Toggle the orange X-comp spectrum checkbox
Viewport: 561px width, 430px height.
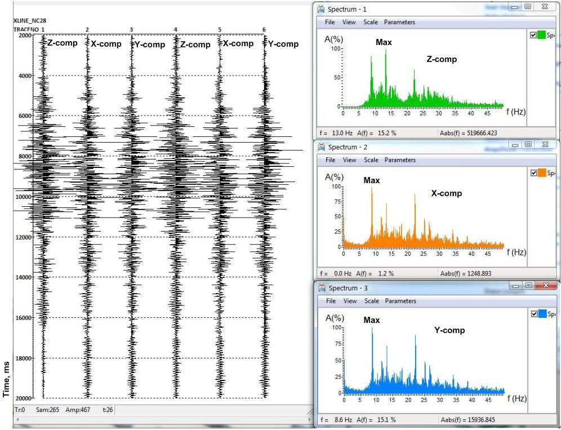tap(534, 173)
